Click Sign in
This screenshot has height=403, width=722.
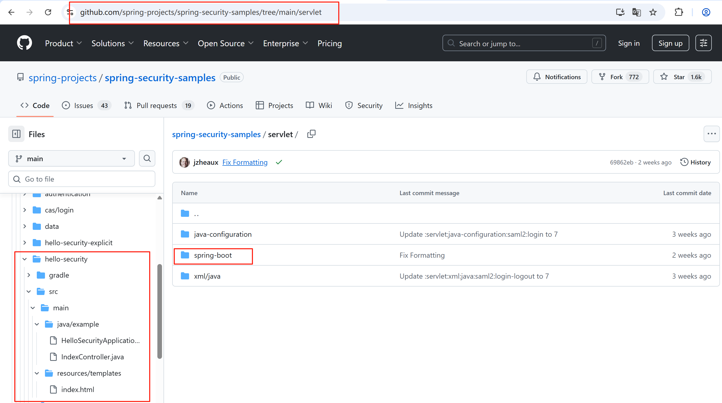(x=629, y=43)
